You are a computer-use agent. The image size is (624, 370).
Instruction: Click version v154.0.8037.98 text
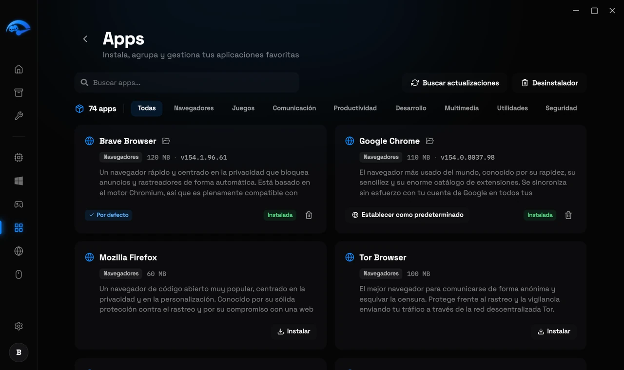point(468,157)
